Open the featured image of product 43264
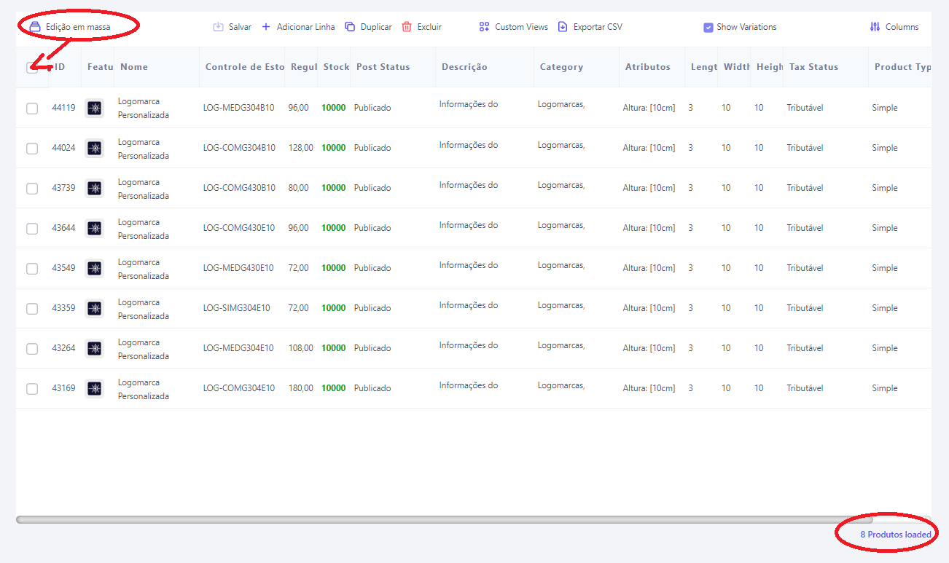This screenshot has height=563, width=949. point(94,349)
